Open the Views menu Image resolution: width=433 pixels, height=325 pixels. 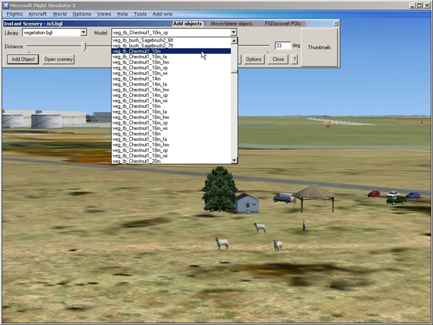pos(104,14)
